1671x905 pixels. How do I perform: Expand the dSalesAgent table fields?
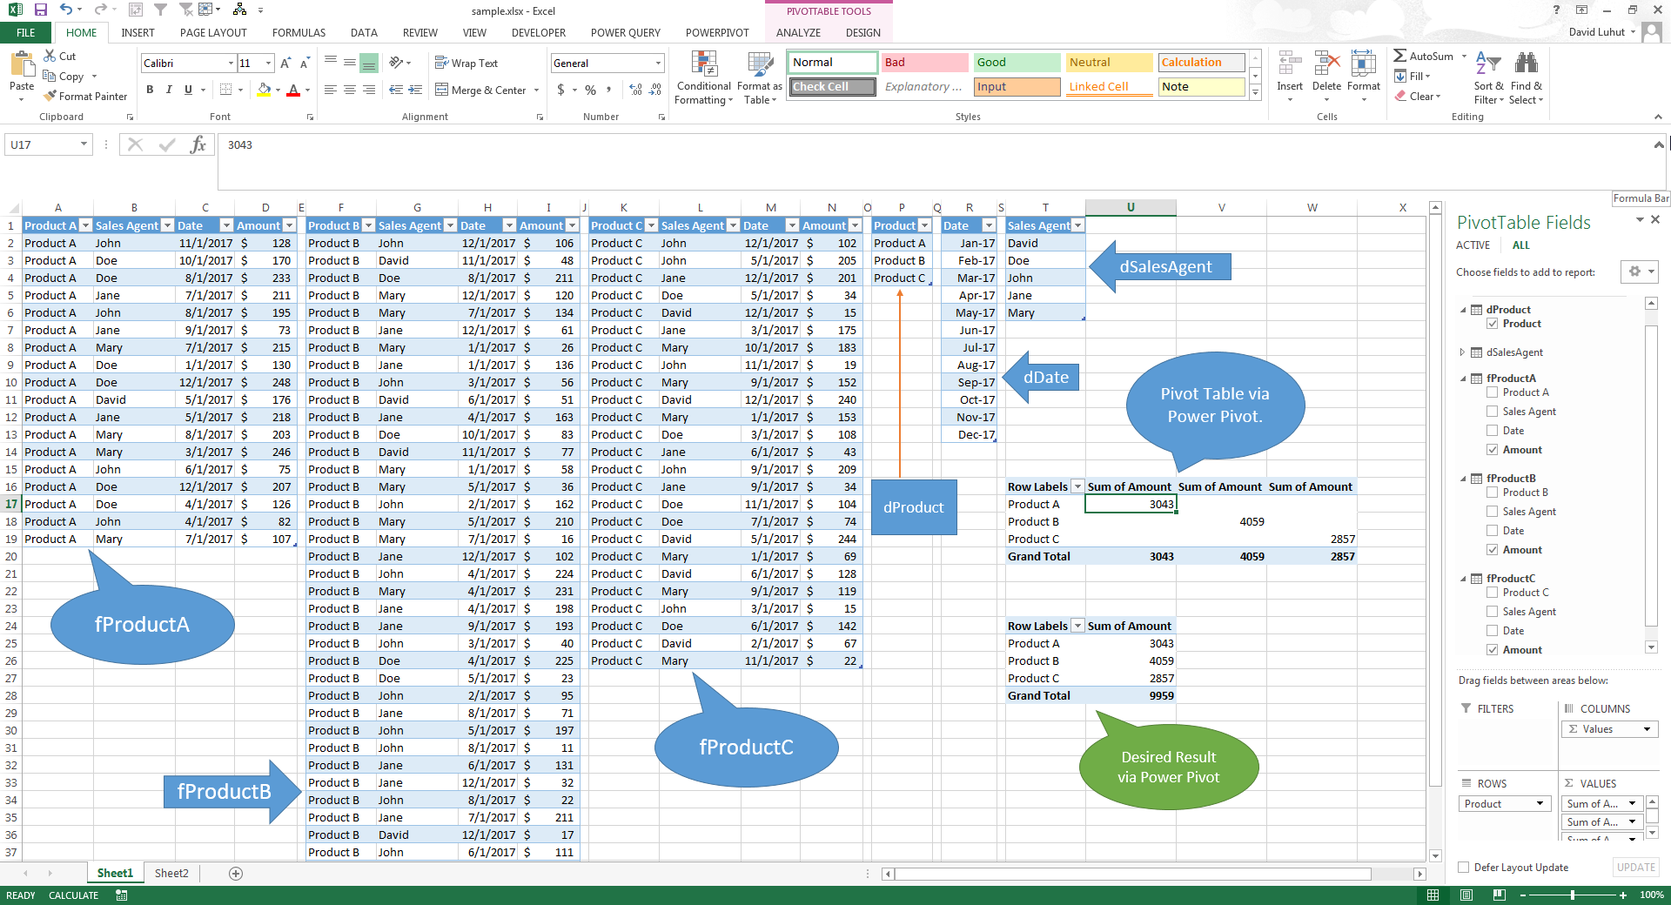click(x=1462, y=352)
